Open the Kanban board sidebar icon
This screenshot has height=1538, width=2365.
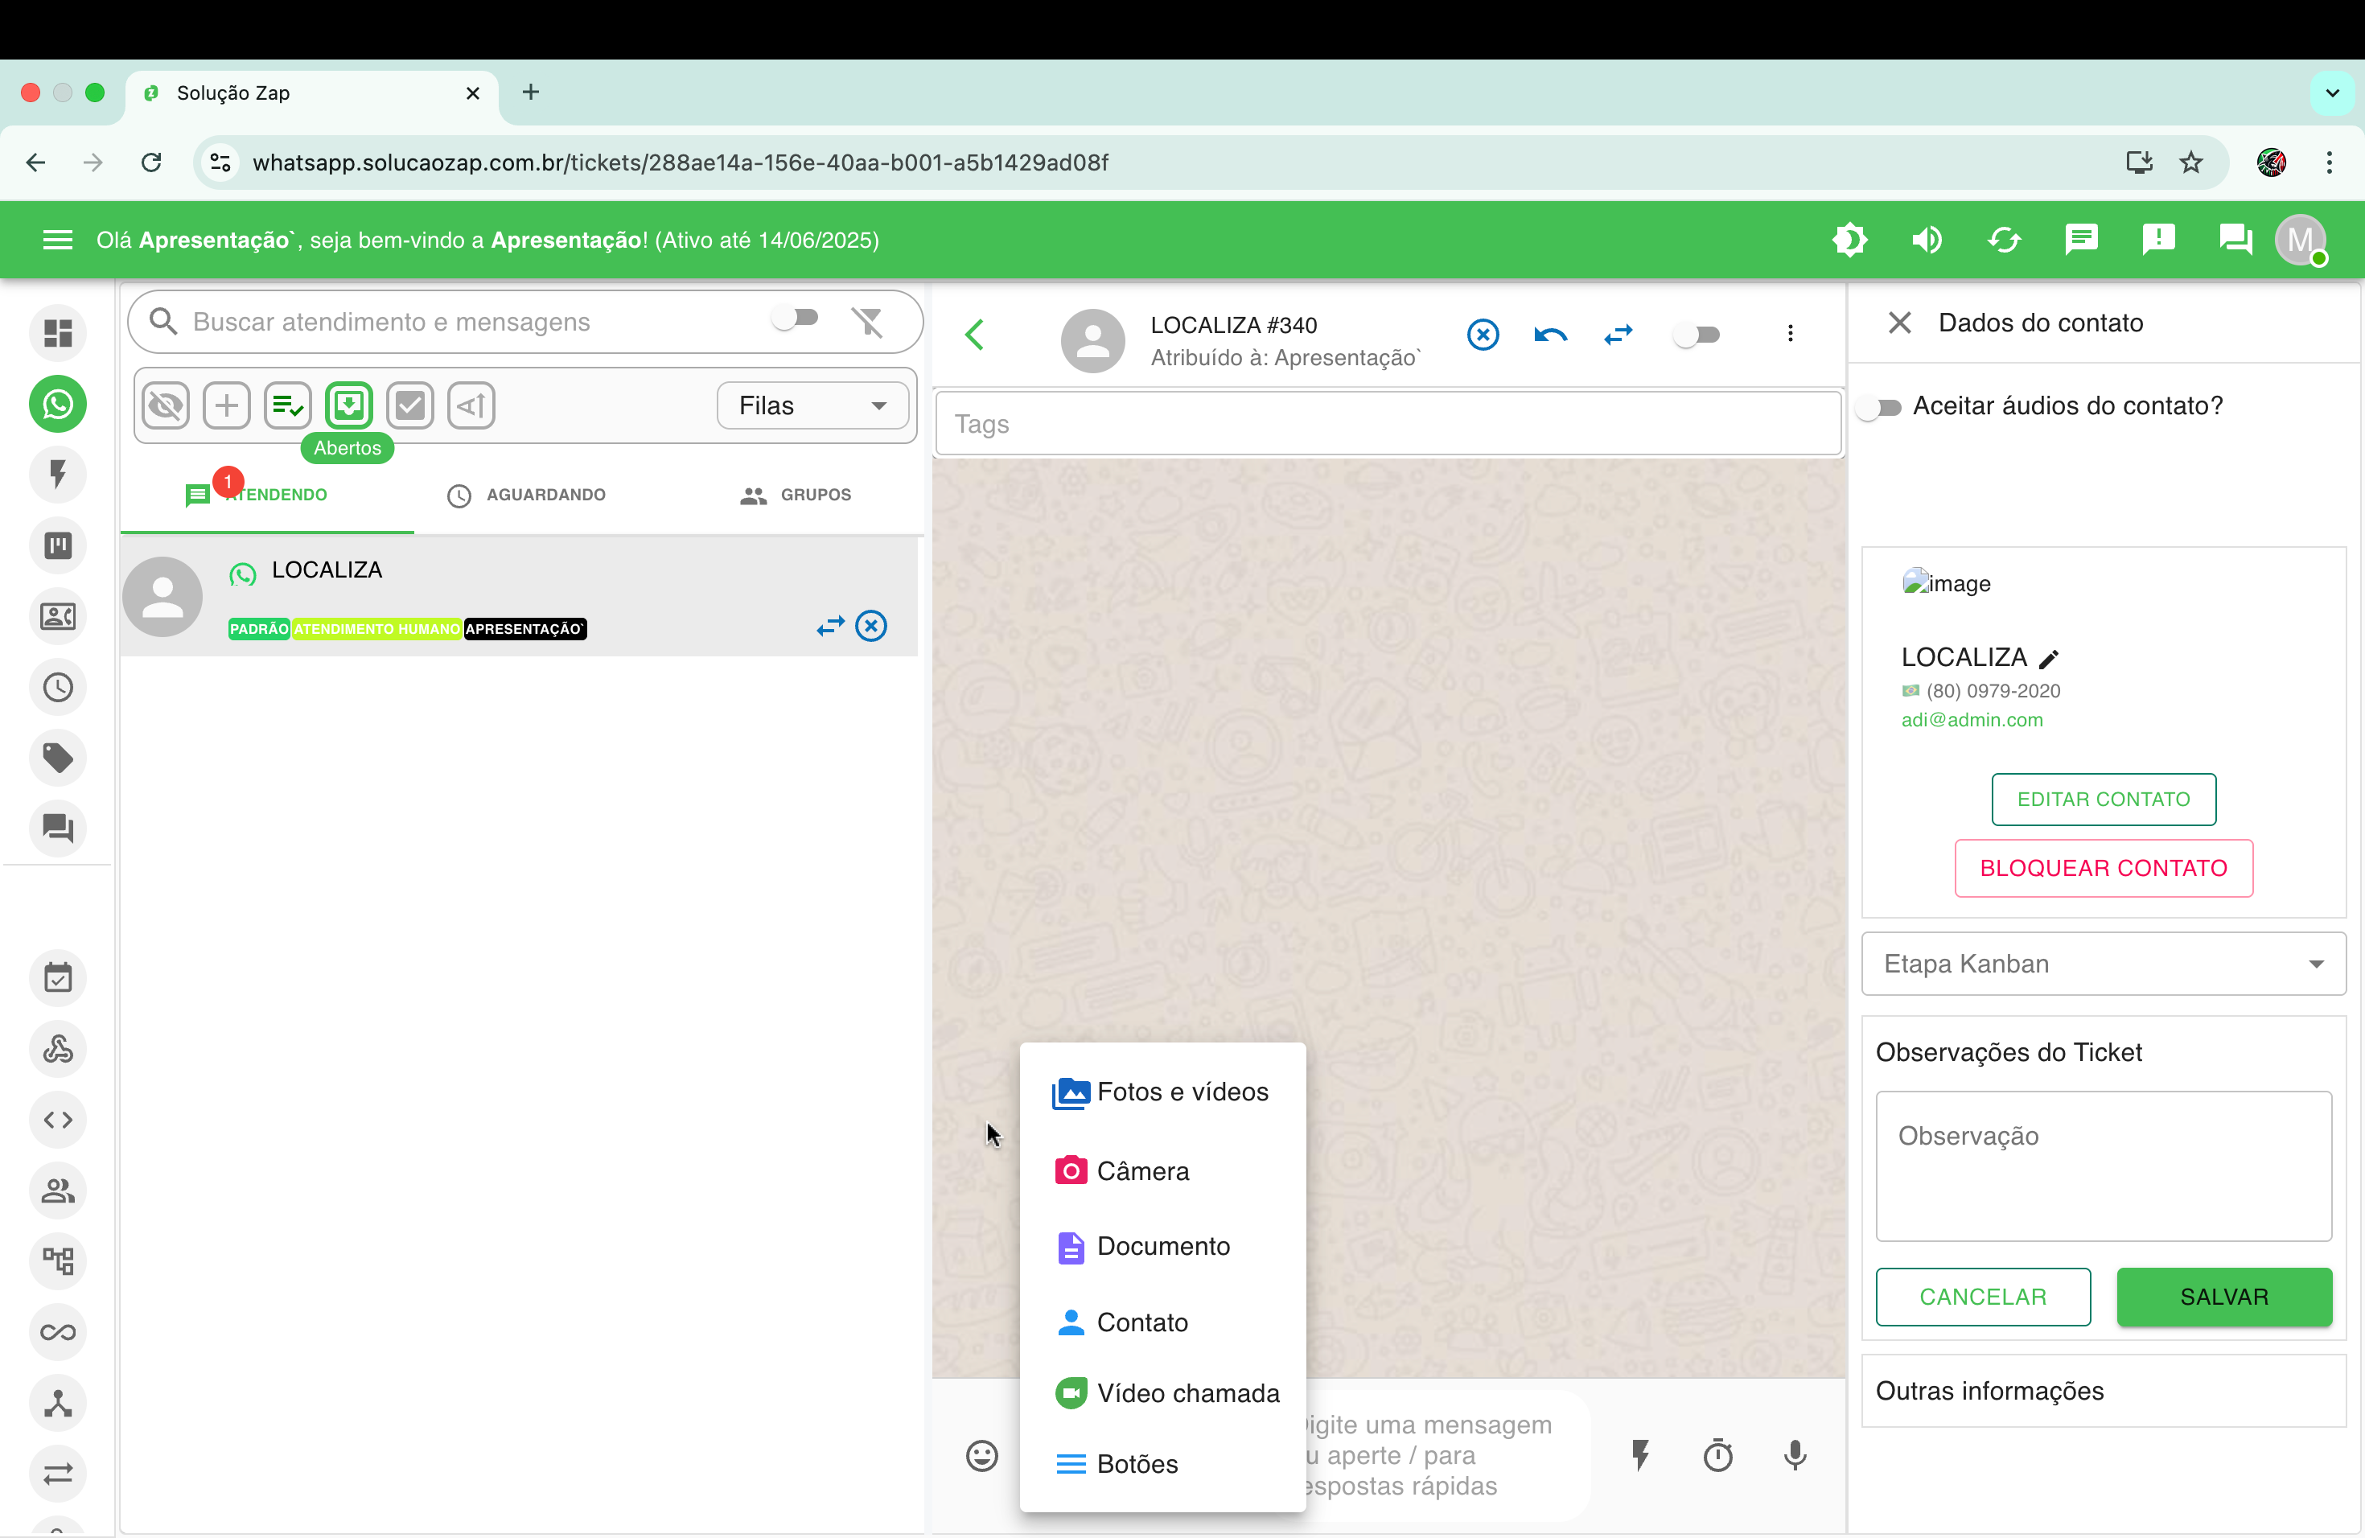click(58, 545)
